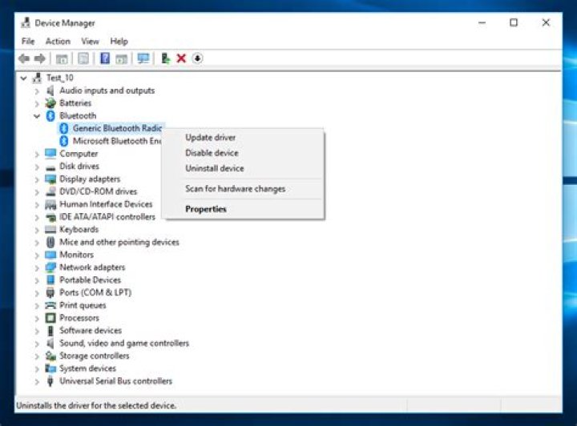Click the Microsoft Bluetooth Enumerator device icon
This screenshot has width=577, height=426.
64,141
